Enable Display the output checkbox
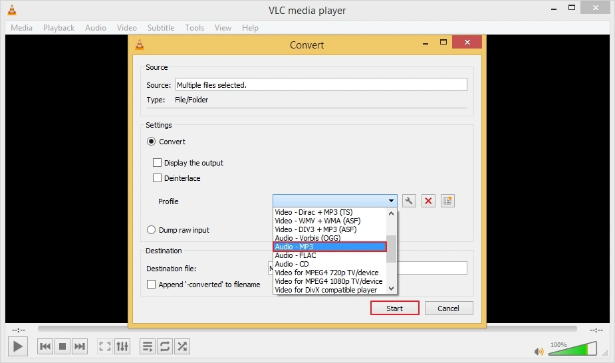This screenshot has height=363, width=615. 157,163
